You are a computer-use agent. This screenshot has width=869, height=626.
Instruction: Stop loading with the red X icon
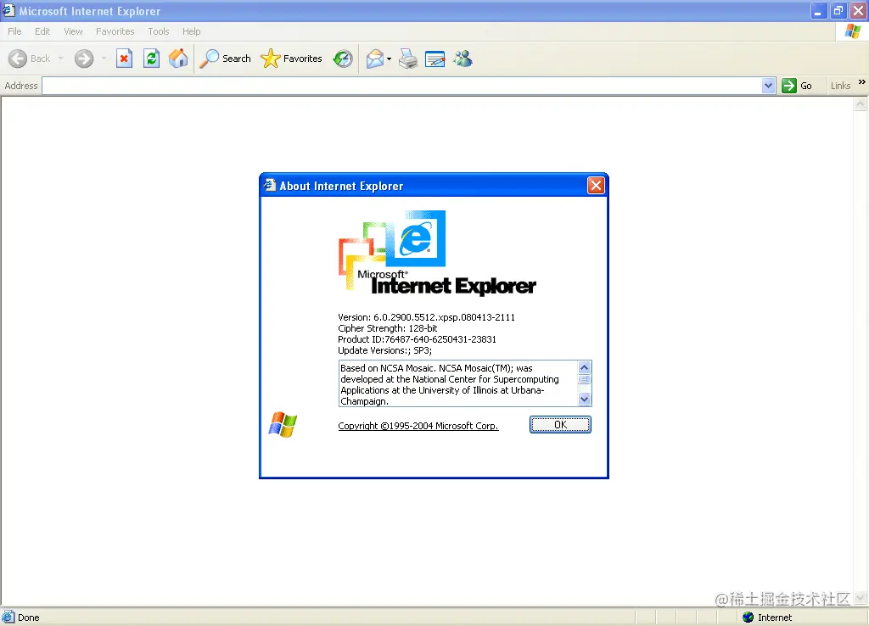124,59
